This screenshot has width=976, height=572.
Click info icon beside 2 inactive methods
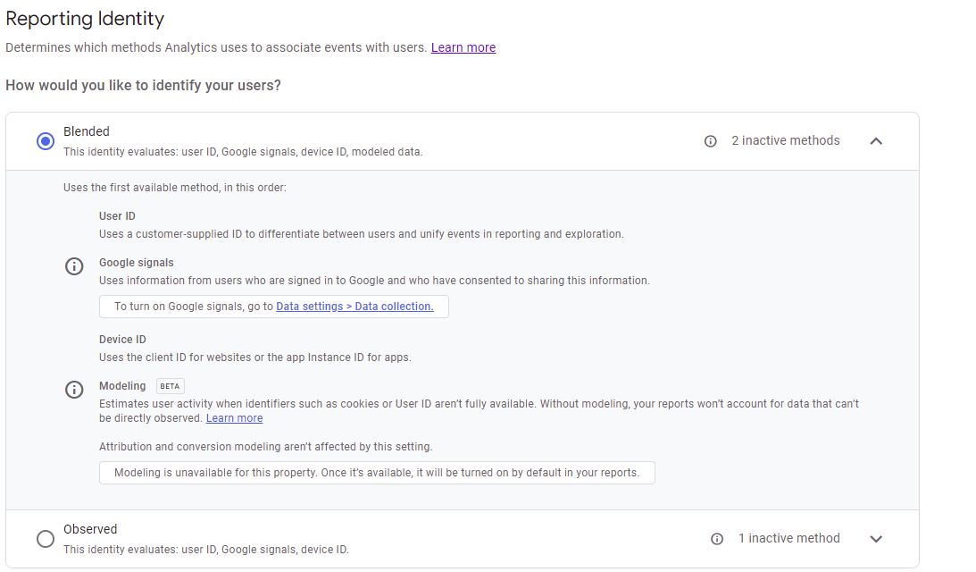coord(710,141)
